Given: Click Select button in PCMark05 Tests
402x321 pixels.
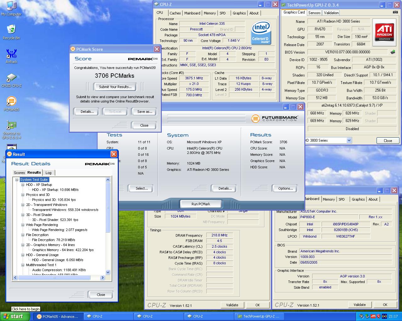Looking at the screenshot, I should coord(142,188).
